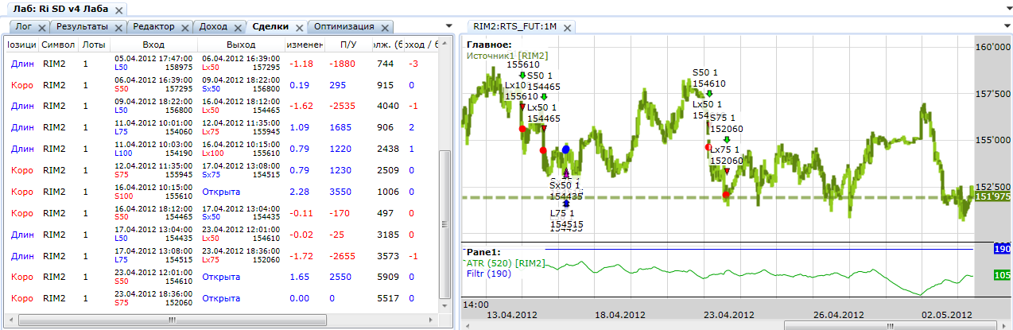Click the first Открыта exit entry

point(221,192)
